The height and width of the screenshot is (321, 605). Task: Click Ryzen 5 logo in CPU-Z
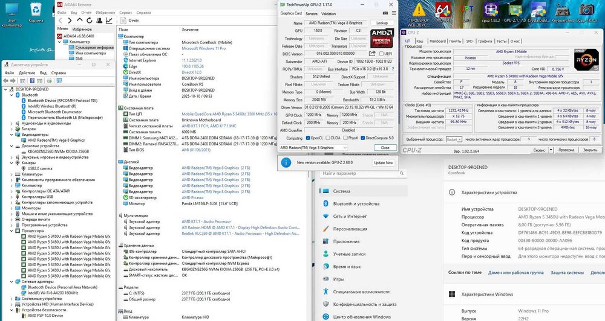click(x=586, y=60)
